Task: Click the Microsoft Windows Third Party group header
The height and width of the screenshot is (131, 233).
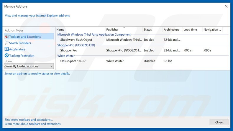Action: [x=94, y=34]
